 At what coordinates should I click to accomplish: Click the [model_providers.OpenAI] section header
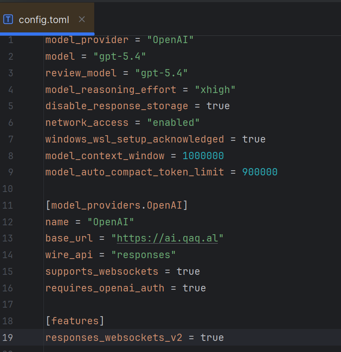point(117,205)
